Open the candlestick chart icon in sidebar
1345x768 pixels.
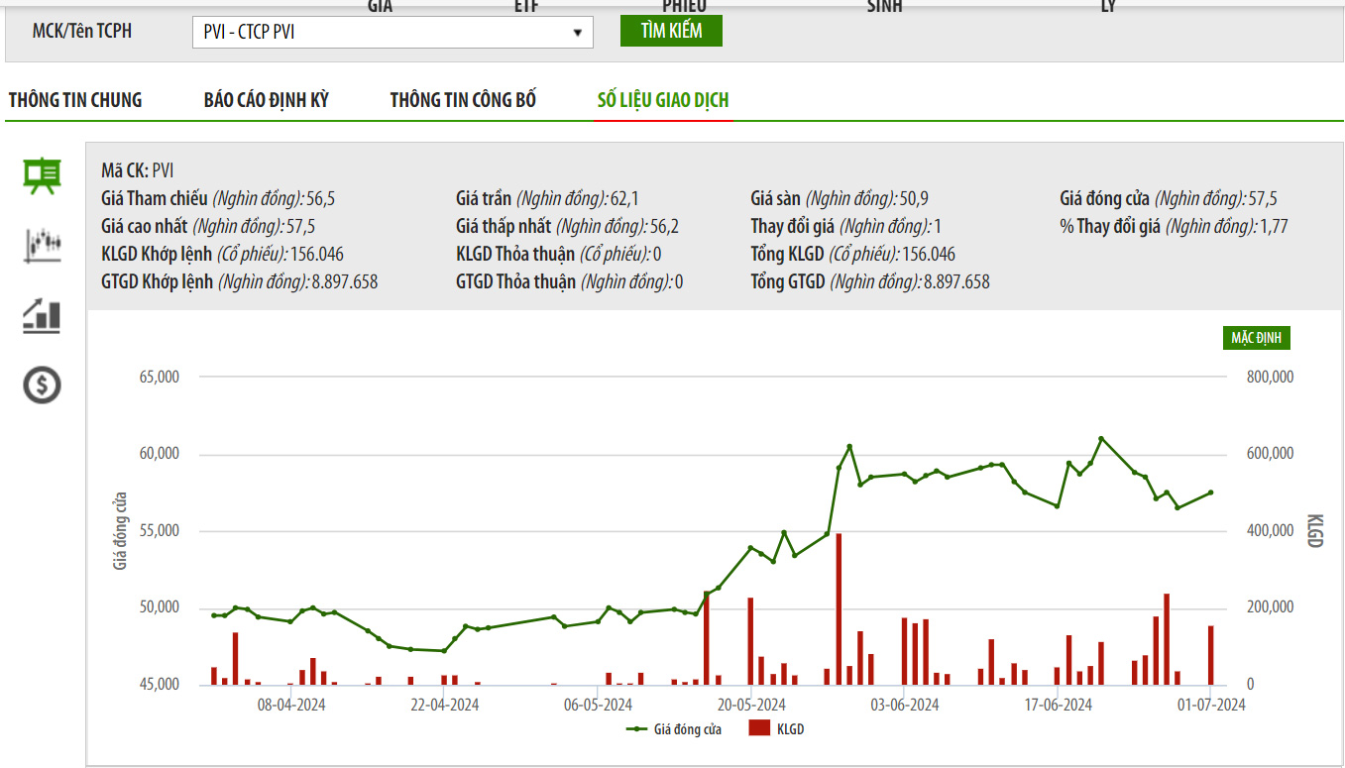[42, 245]
